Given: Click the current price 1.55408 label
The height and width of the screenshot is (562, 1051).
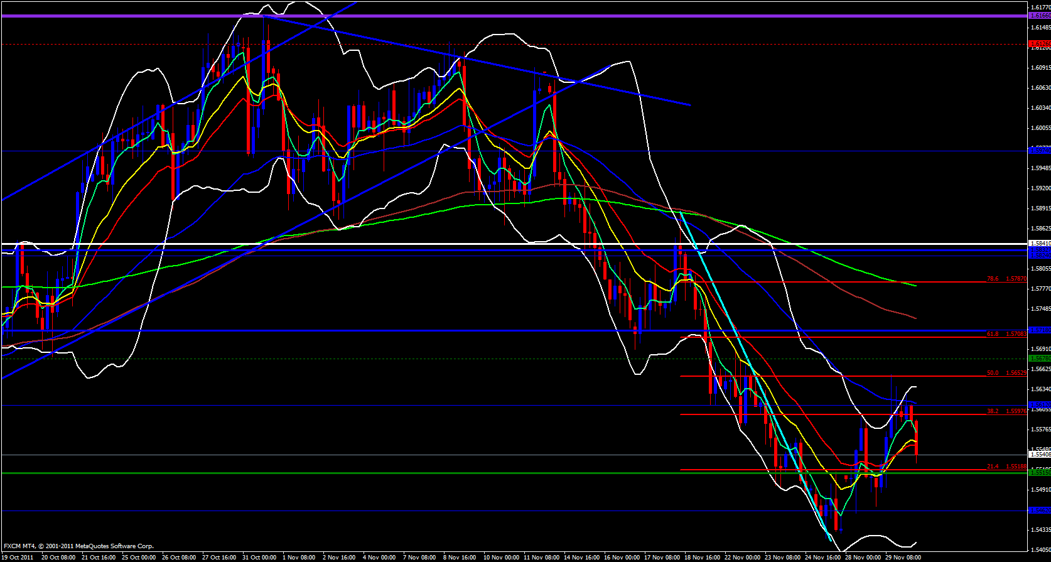Looking at the screenshot, I should pos(1039,454).
